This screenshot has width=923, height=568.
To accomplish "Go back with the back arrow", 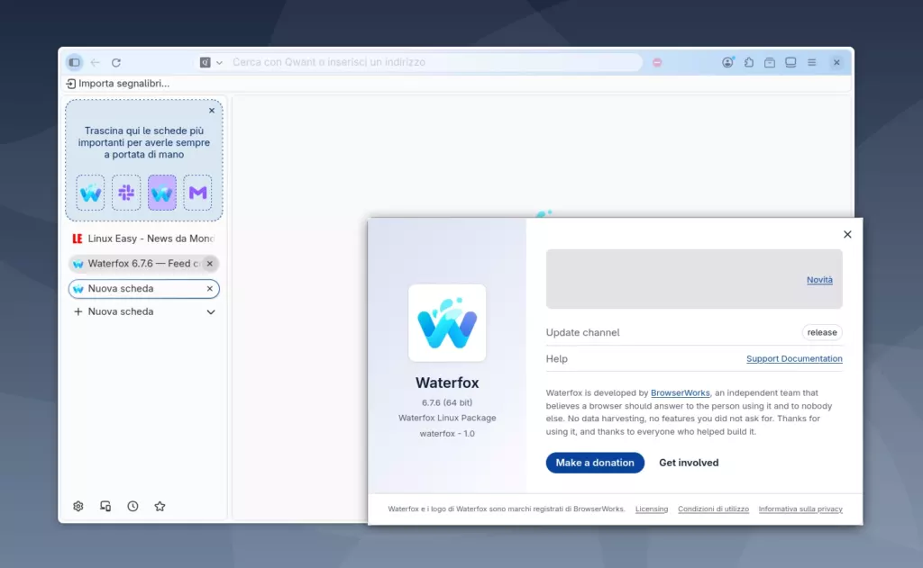I will pos(96,62).
